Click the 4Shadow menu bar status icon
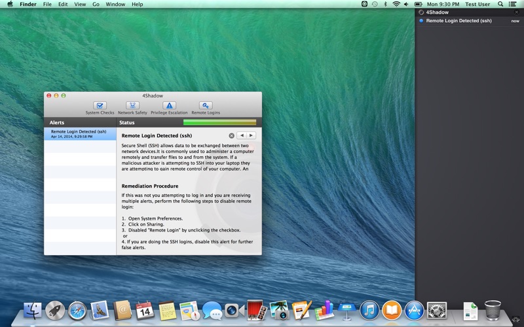The image size is (524, 327). (x=364, y=4)
